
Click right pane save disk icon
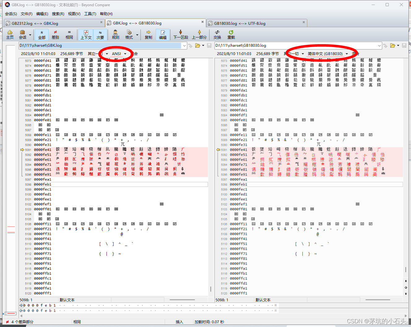click(x=404, y=45)
